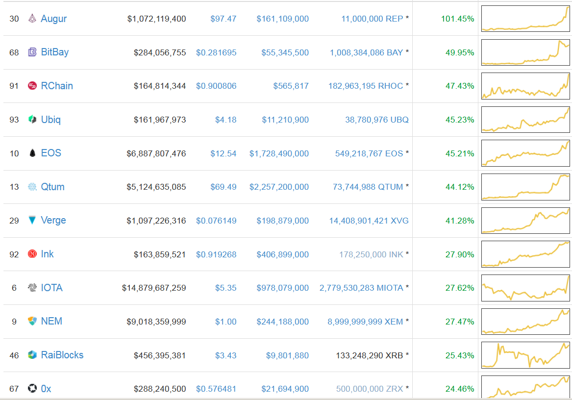Click Augur market cap $1,072,119,400
Screen dimensions: 572x400
(x=156, y=19)
